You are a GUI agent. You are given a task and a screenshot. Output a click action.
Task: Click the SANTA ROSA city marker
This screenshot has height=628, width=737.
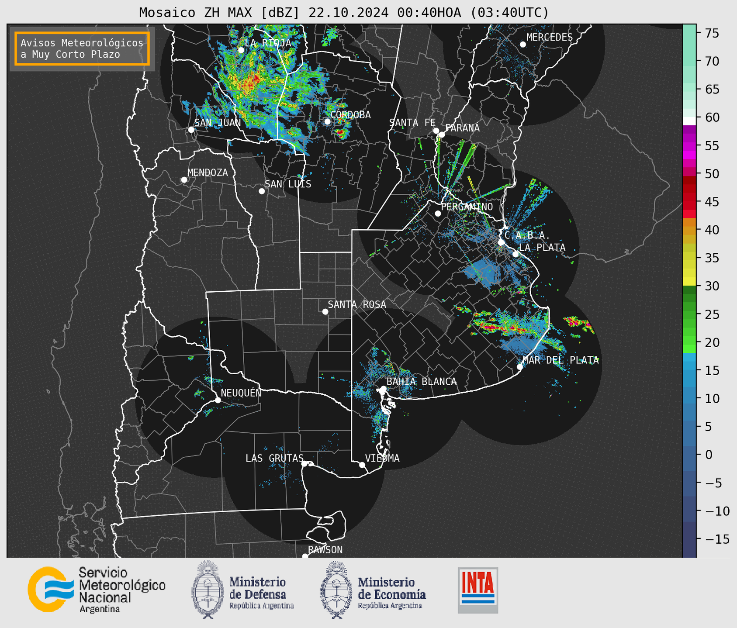[x=325, y=312]
